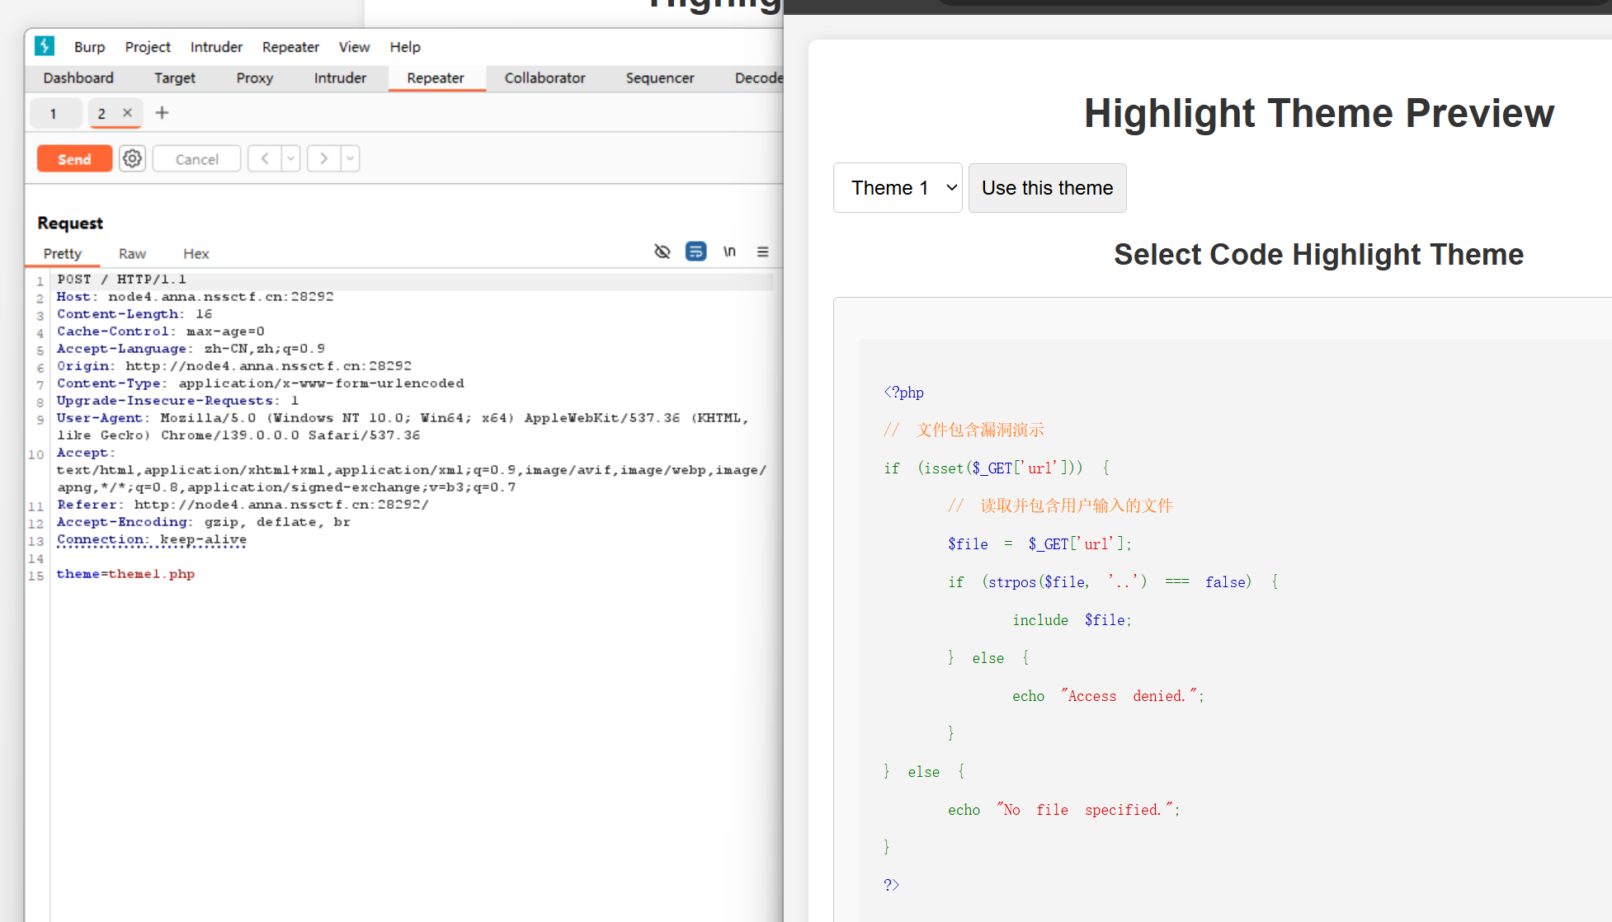
Task: Toggle line wrap in request editor
Action: [x=695, y=252]
